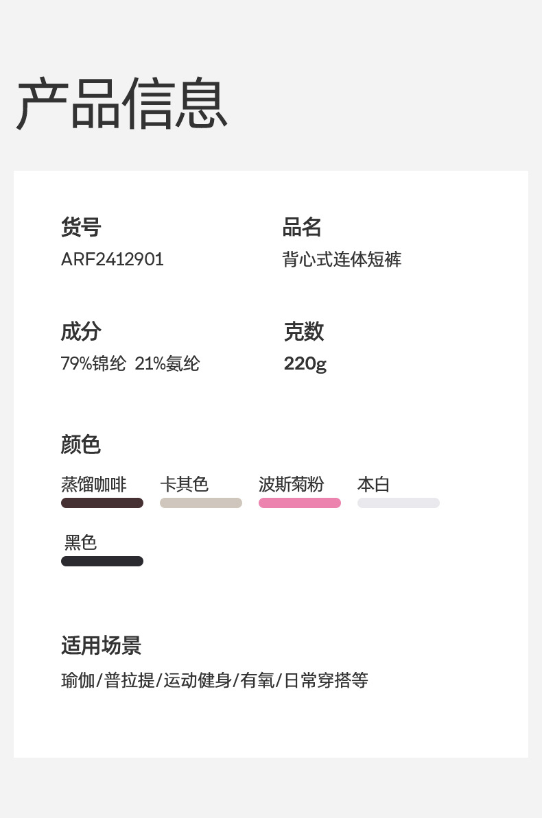Click the product name 背心式连体短裤
The height and width of the screenshot is (818, 542).
tap(342, 259)
